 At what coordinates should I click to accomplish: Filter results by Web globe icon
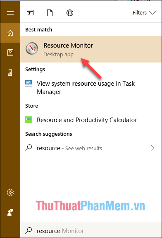pos(70,13)
